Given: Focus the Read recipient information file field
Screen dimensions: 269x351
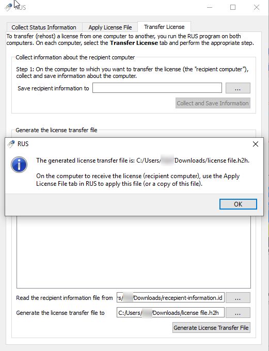Looking at the screenshot, I should click(170, 298).
